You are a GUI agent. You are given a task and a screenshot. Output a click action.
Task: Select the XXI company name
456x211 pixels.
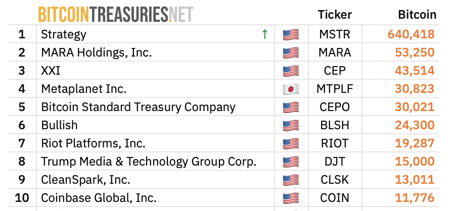51,71
